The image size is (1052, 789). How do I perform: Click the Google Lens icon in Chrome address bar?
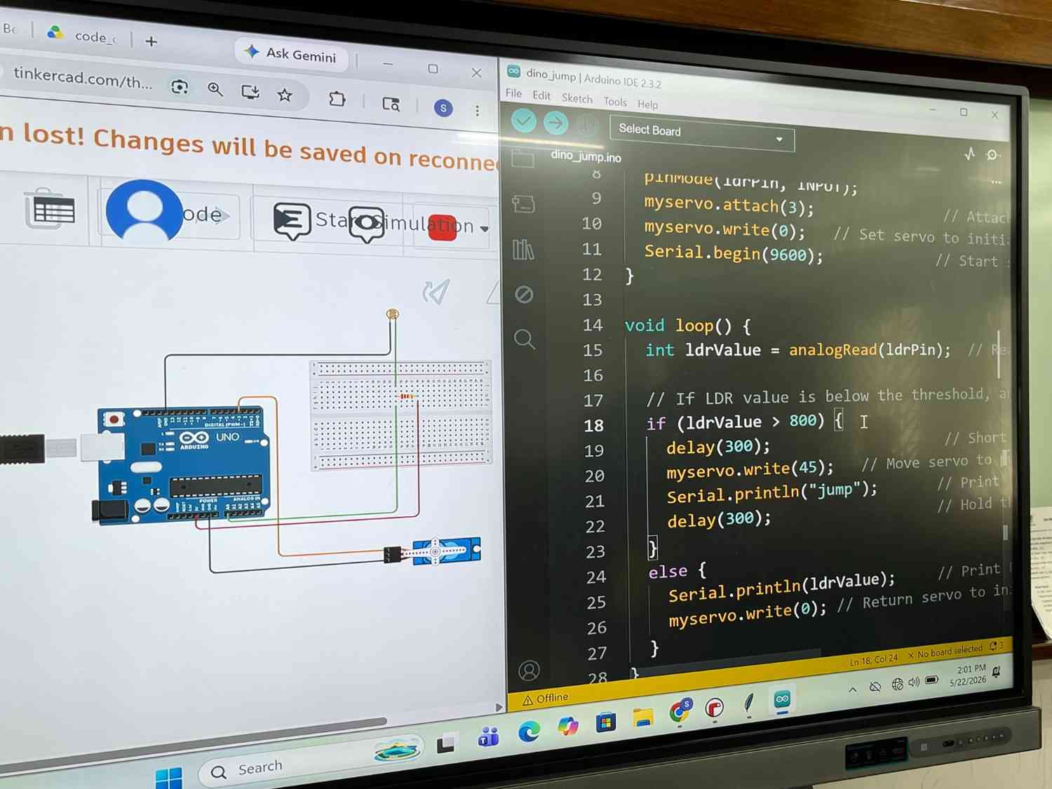tap(180, 87)
